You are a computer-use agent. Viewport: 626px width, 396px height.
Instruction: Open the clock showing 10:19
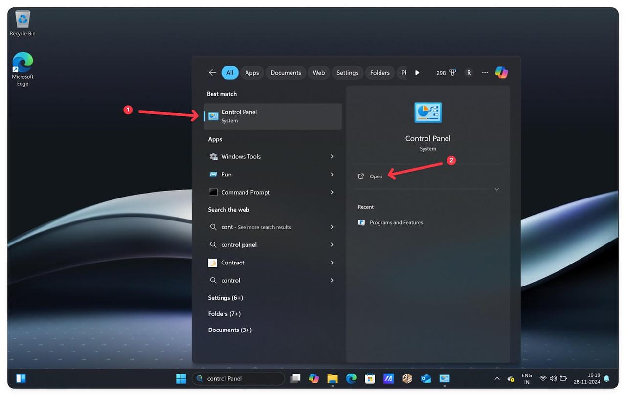pyautogui.click(x=587, y=379)
